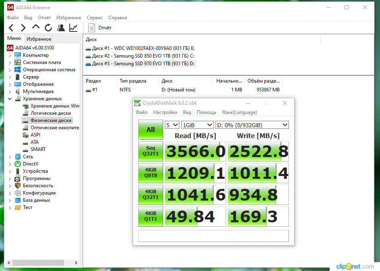The width and height of the screenshot is (380, 271).
Task: Select the Отображение monitor icon
Action: tap(18, 84)
